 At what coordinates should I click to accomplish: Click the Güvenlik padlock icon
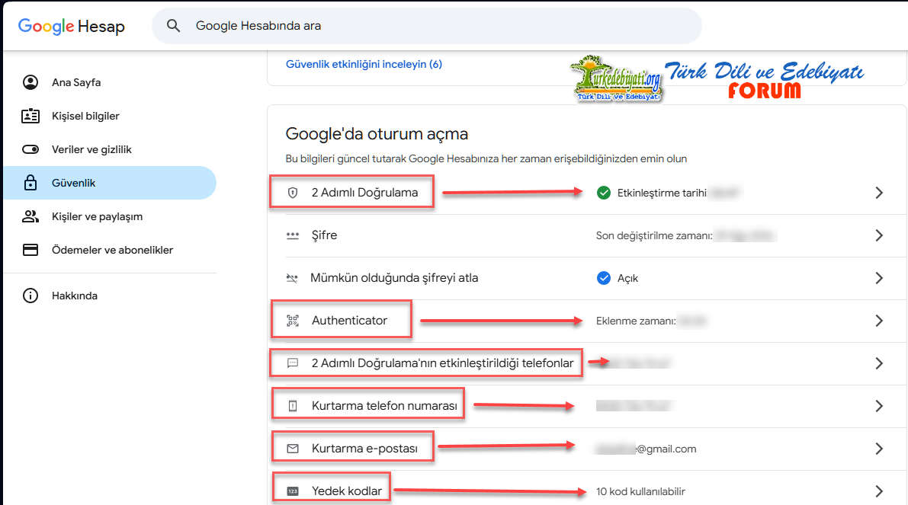point(30,183)
